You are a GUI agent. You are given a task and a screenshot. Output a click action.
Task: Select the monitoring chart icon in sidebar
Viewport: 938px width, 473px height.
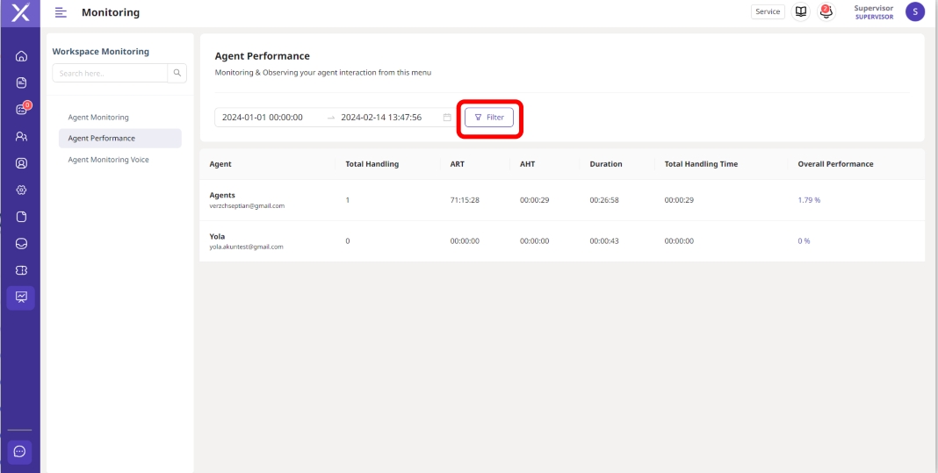click(x=20, y=298)
